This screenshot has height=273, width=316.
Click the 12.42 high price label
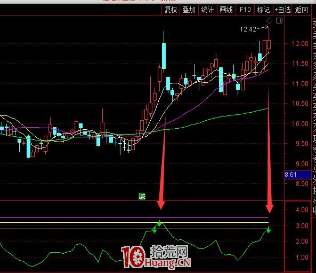[x=248, y=29]
